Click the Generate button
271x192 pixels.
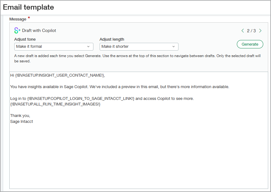tap(250, 44)
